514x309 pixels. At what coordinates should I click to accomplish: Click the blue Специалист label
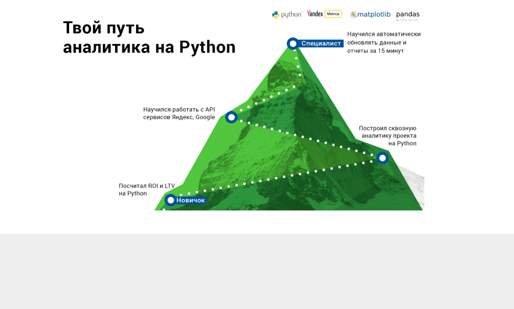pos(321,44)
